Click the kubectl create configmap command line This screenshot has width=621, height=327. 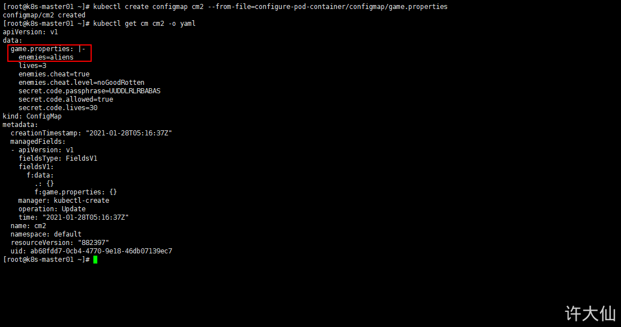tap(270, 7)
